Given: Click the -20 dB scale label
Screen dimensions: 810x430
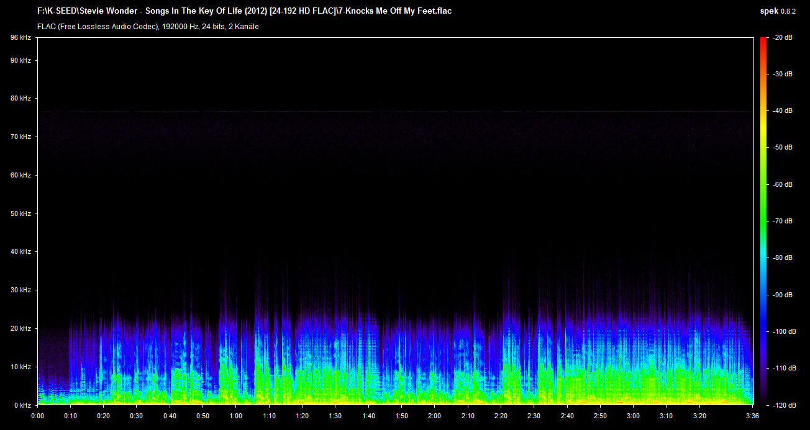Looking at the screenshot, I should click(782, 38).
